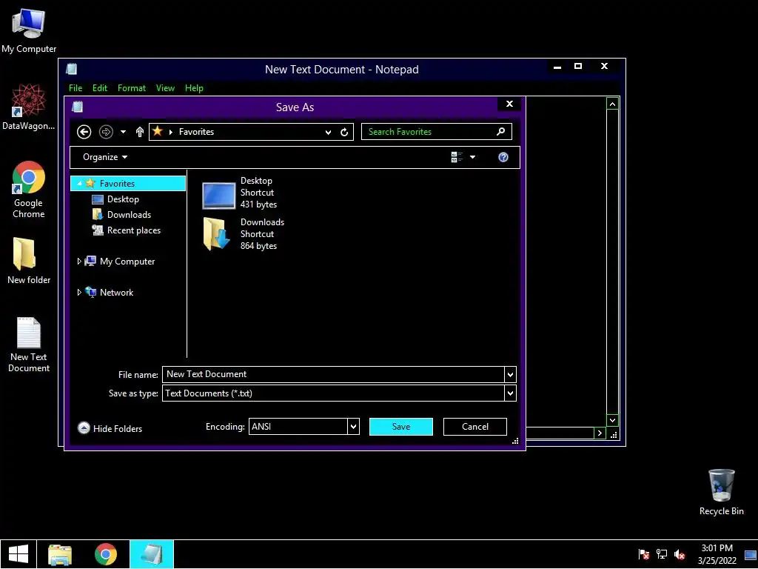Image resolution: width=758 pixels, height=569 pixels.
Task: Refresh the Favorites folder view
Action: (344, 132)
